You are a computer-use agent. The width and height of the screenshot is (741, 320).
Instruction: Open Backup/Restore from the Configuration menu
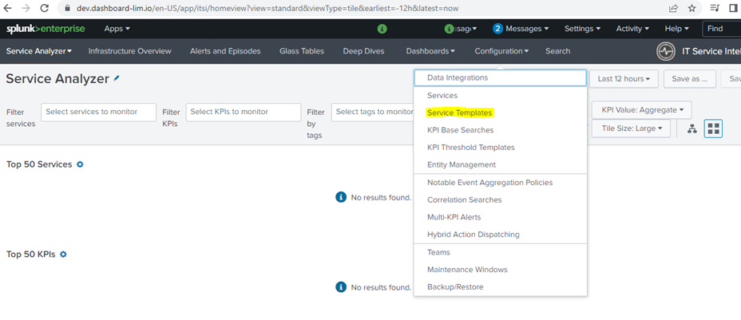[x=454, y=287]
